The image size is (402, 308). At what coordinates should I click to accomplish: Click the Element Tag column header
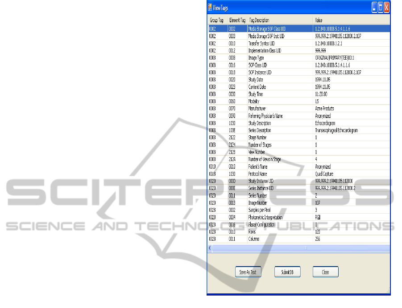[237, 20]
